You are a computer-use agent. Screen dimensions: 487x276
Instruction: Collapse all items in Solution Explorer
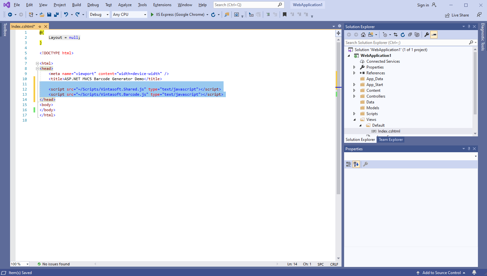coord(410,35)
